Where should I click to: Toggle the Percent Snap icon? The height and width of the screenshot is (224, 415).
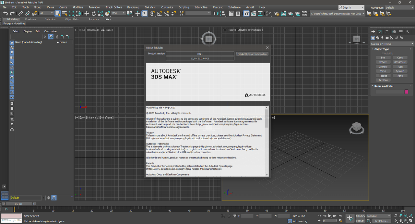point(167,14)
